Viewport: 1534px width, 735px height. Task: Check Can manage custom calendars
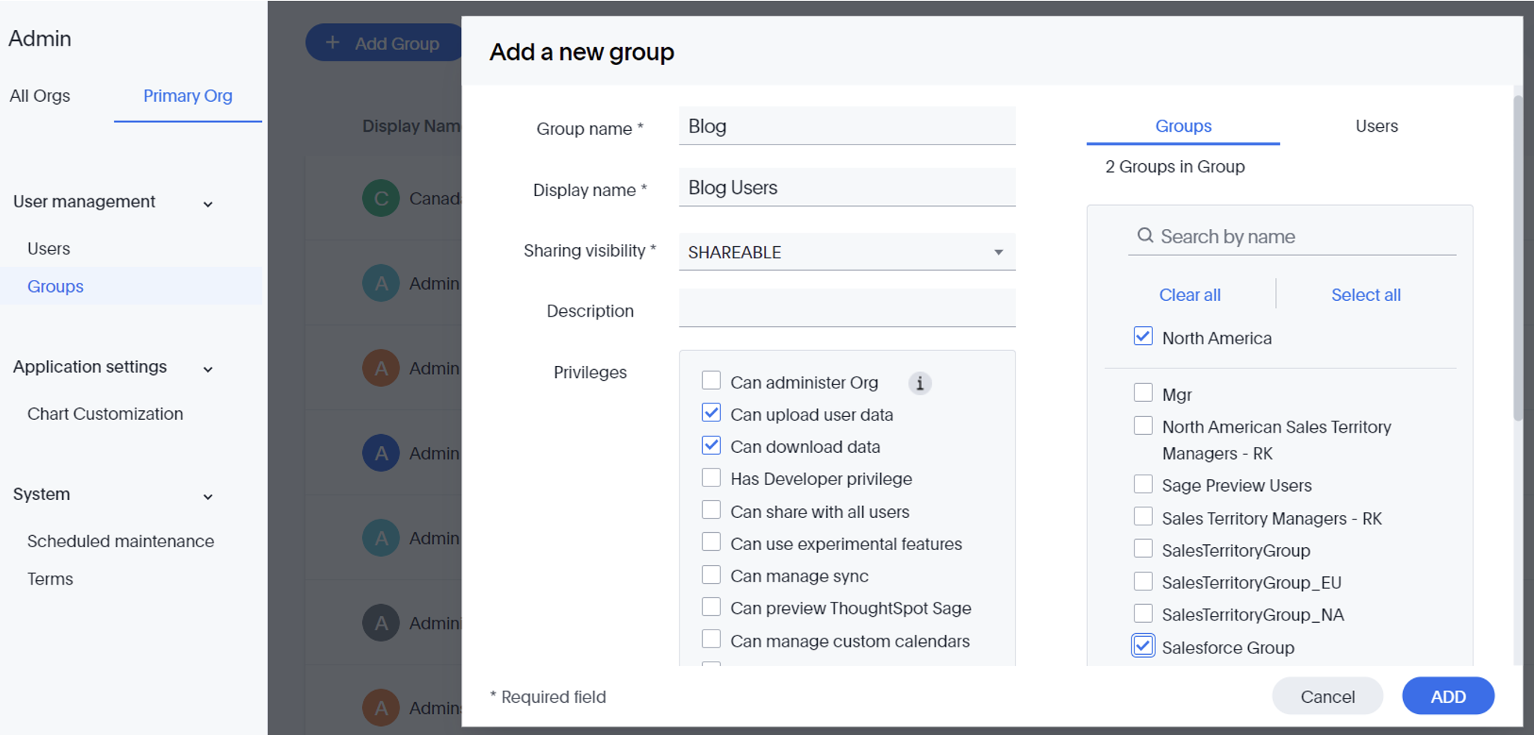[711, 639]
